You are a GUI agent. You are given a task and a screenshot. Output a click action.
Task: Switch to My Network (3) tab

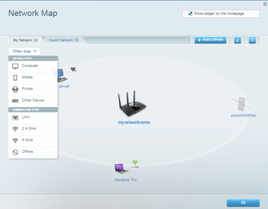(x=25, y=40)
